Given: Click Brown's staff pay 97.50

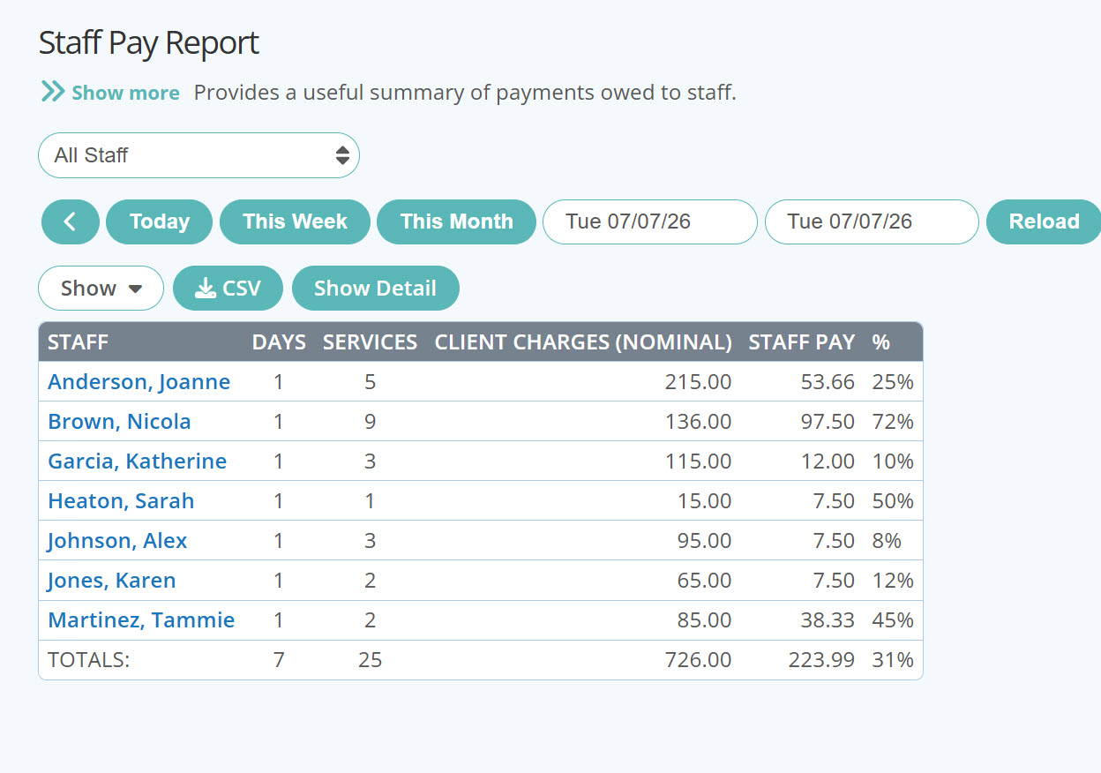Looking at the screenshot, I should click(x=828, y=422).
